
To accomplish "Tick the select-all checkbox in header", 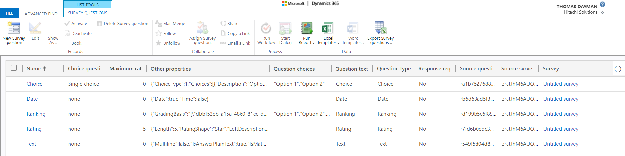I will (14, 68).
